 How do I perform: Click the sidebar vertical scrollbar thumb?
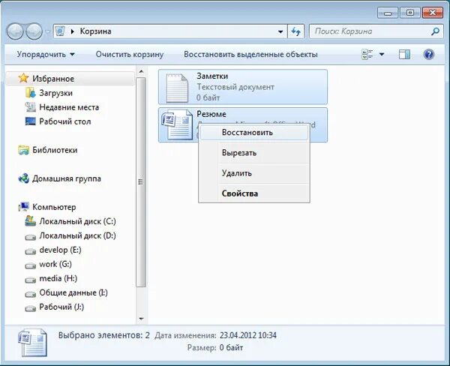(141, 182)
